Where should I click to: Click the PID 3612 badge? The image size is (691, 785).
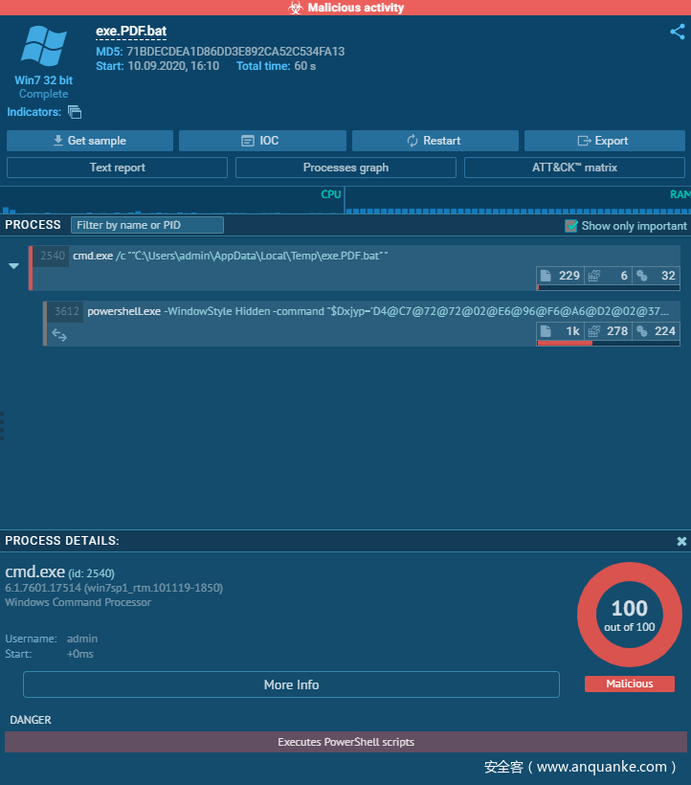click(x=67, y=311)
